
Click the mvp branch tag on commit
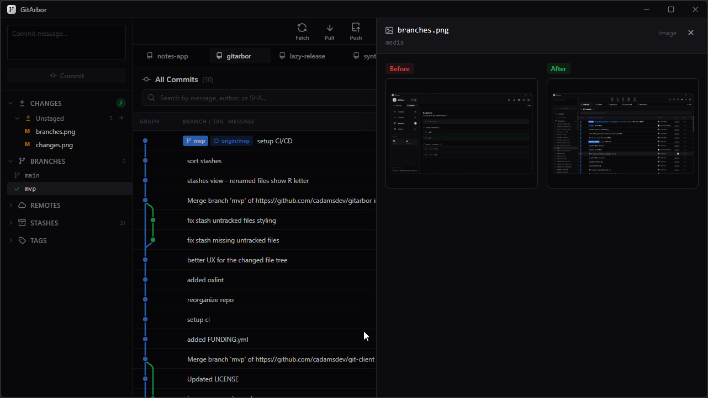[x=195, y=141]
